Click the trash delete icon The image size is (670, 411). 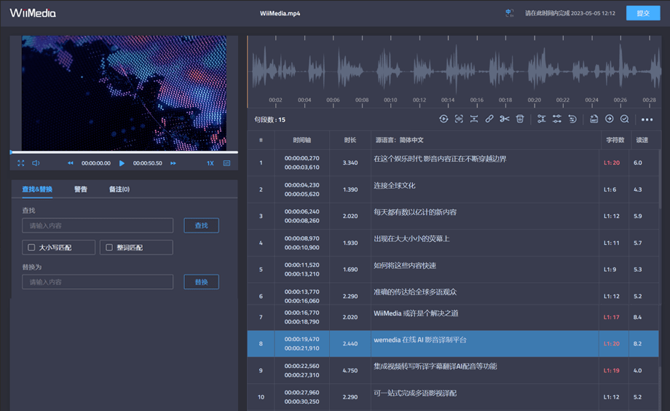pos(519,119)
